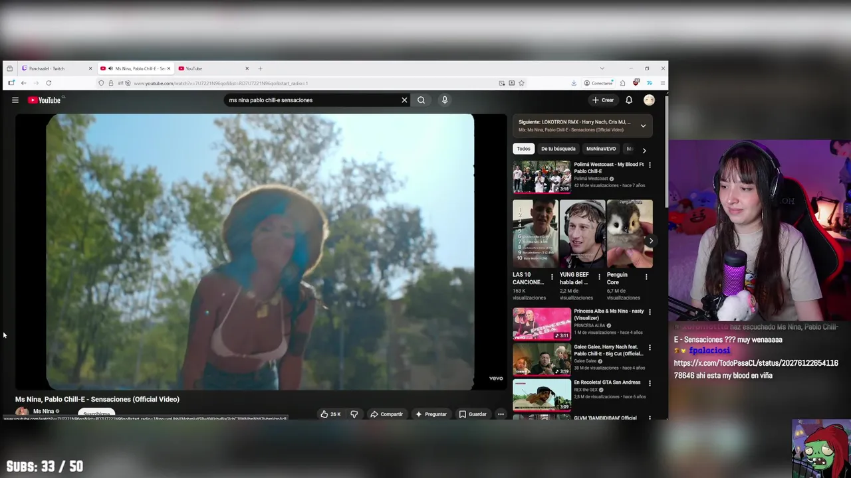This screenshot has height=478, width=851.
Task: Show more filter chips with right chevron
Action: [x=644, y=150]
